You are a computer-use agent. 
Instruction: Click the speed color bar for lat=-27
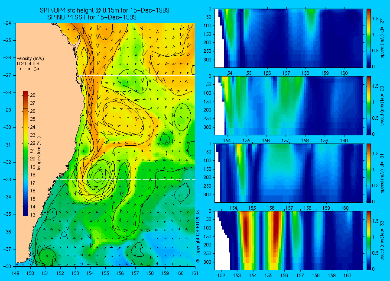368,38
